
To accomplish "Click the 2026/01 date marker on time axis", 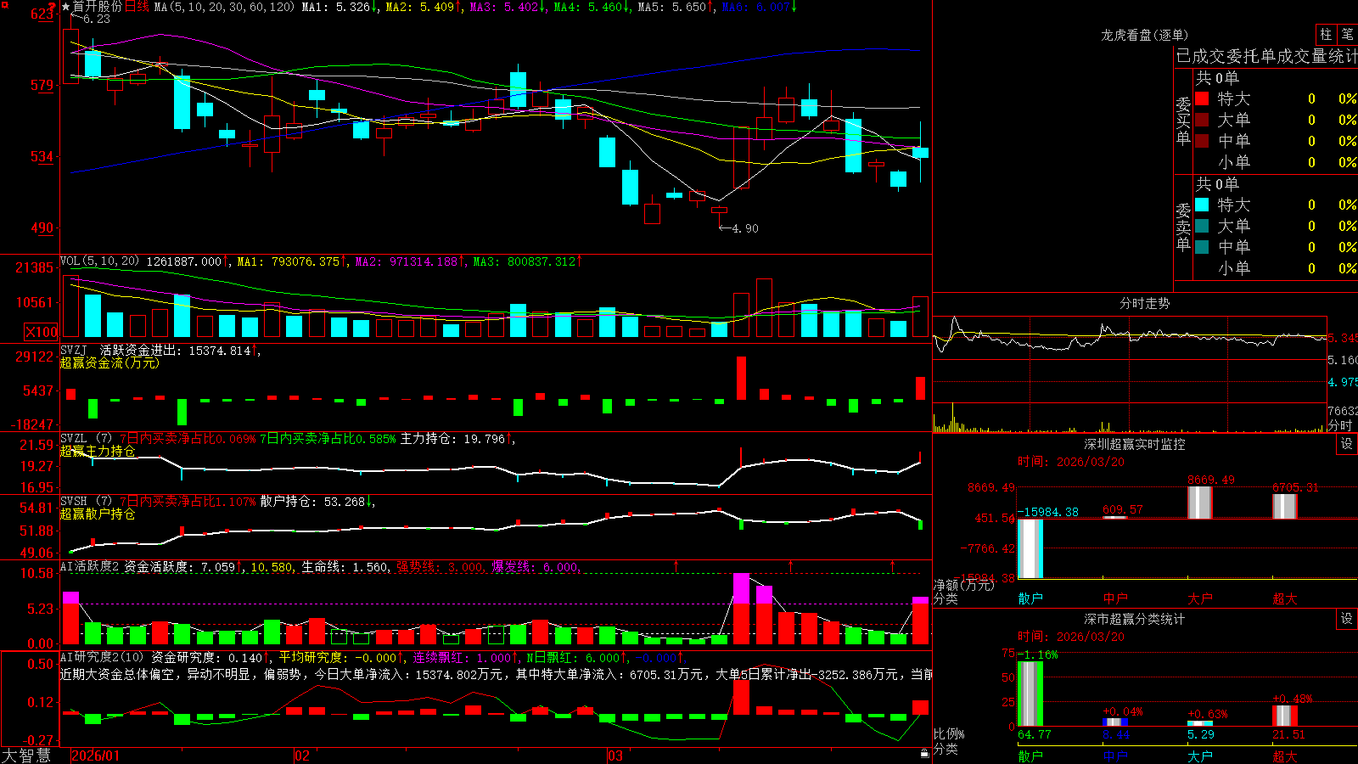I will [96, 756].
